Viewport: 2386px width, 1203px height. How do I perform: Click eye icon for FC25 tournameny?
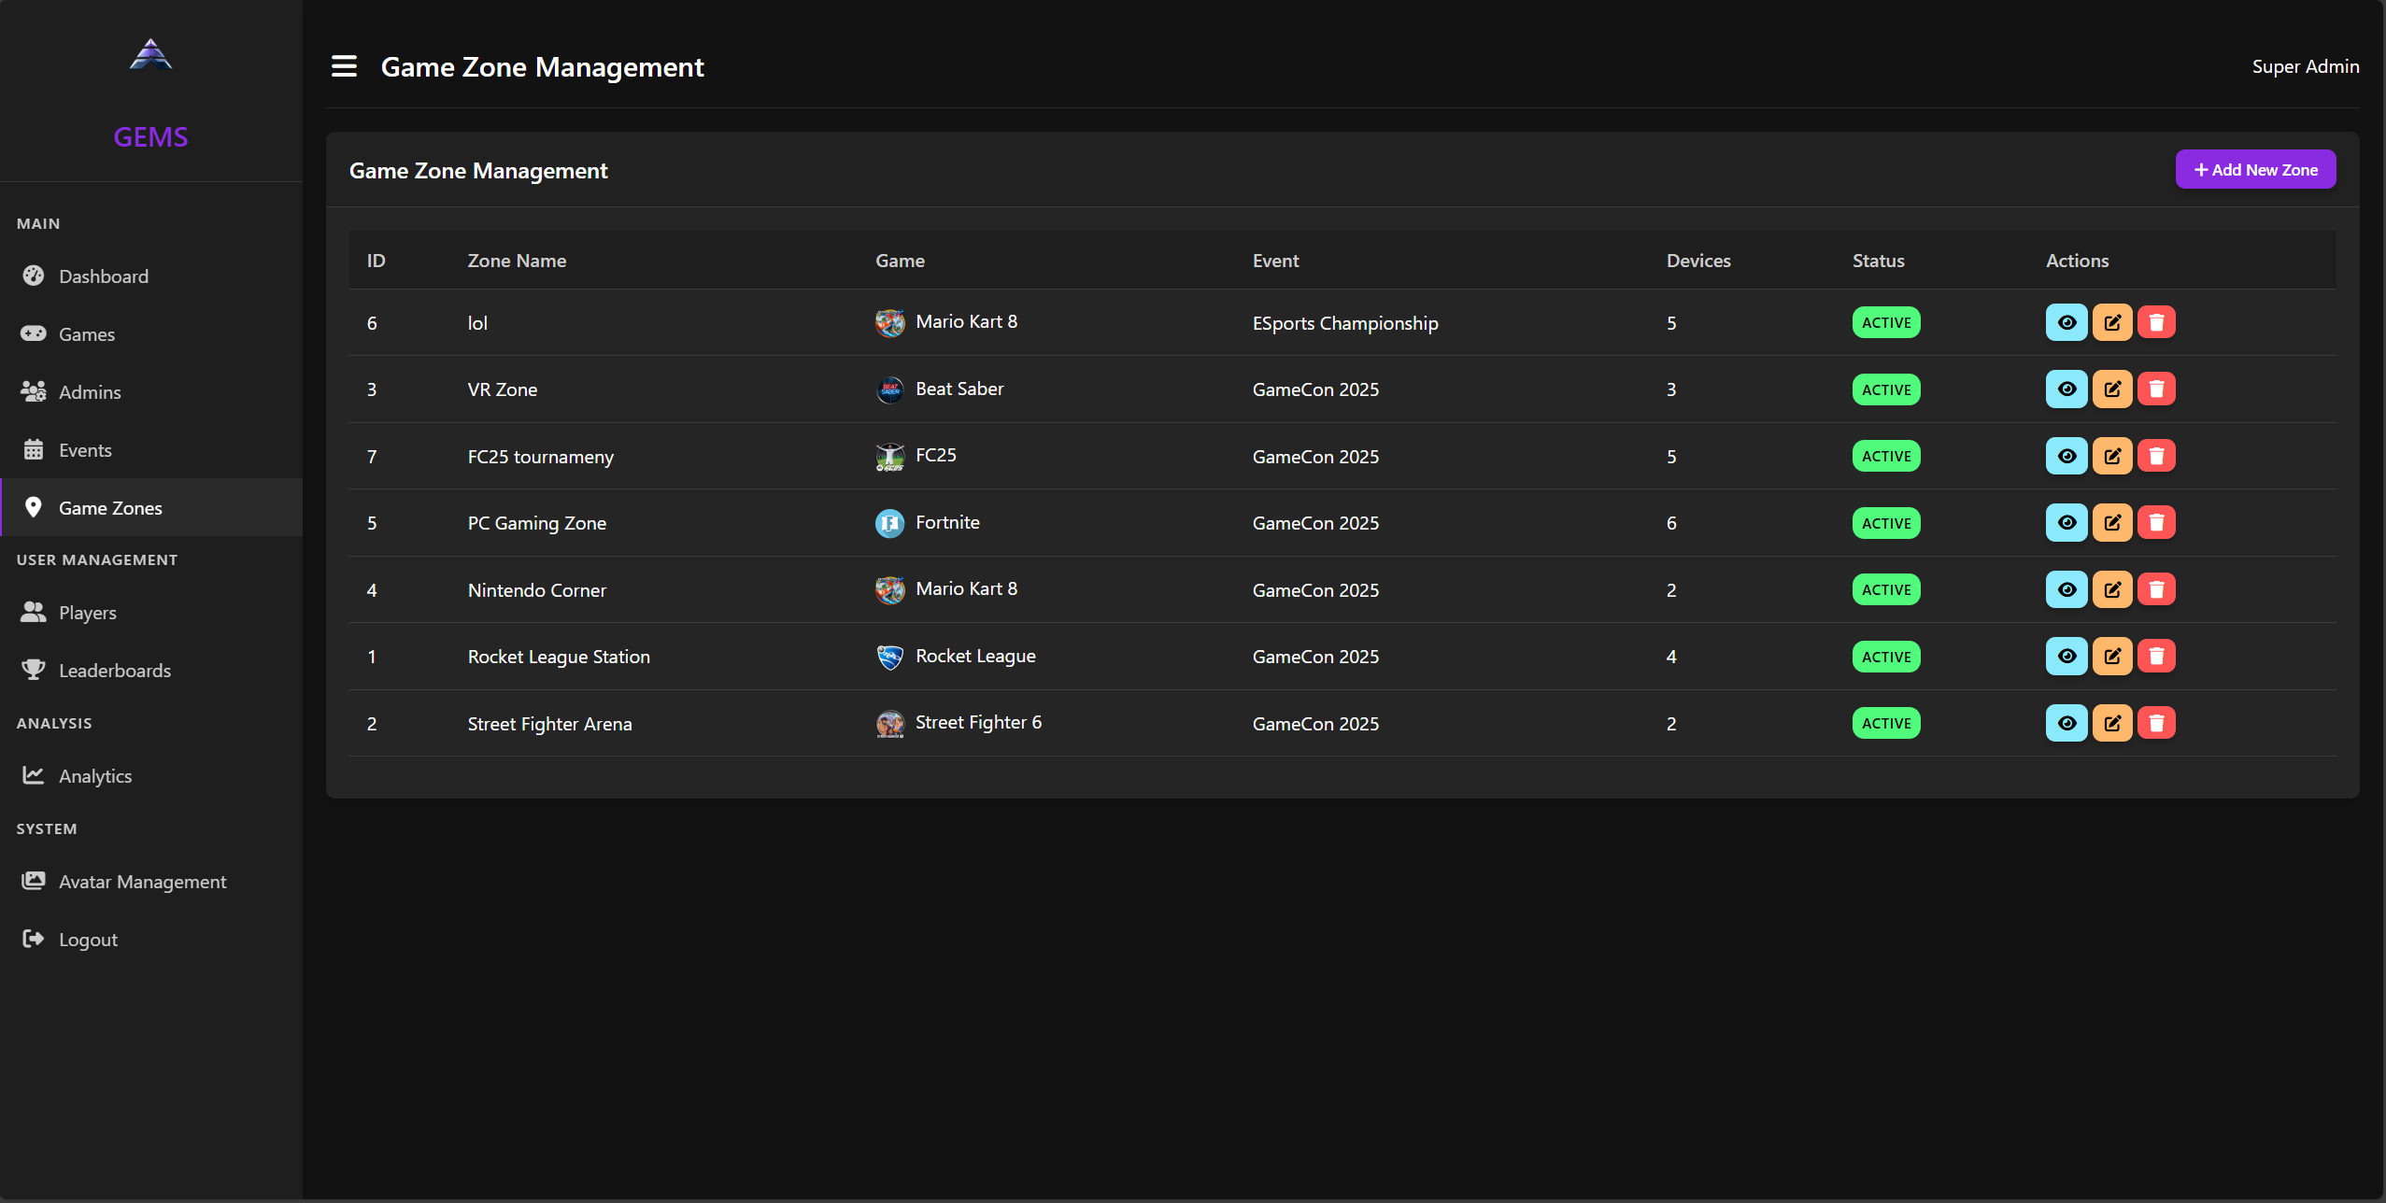point(2066,457)
